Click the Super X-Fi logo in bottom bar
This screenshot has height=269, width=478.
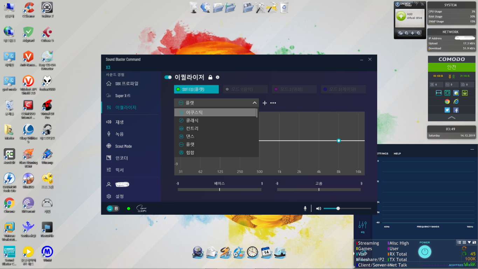click(141, 208)
